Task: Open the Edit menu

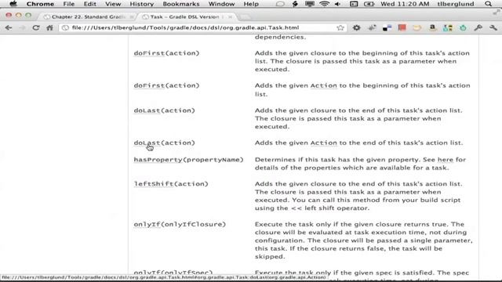Action: point(89,4)
